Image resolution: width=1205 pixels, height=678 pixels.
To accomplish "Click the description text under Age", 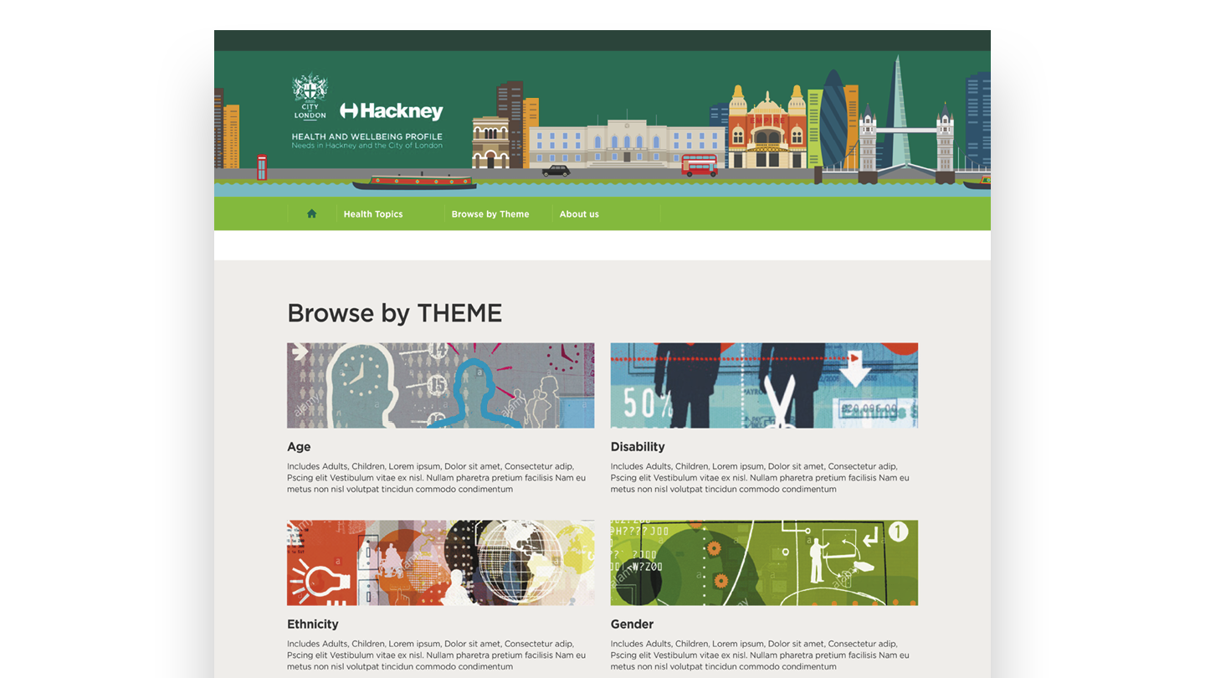I will (x=436, y=478).
